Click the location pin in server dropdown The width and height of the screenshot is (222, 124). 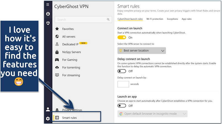click(x=121, y=50)
